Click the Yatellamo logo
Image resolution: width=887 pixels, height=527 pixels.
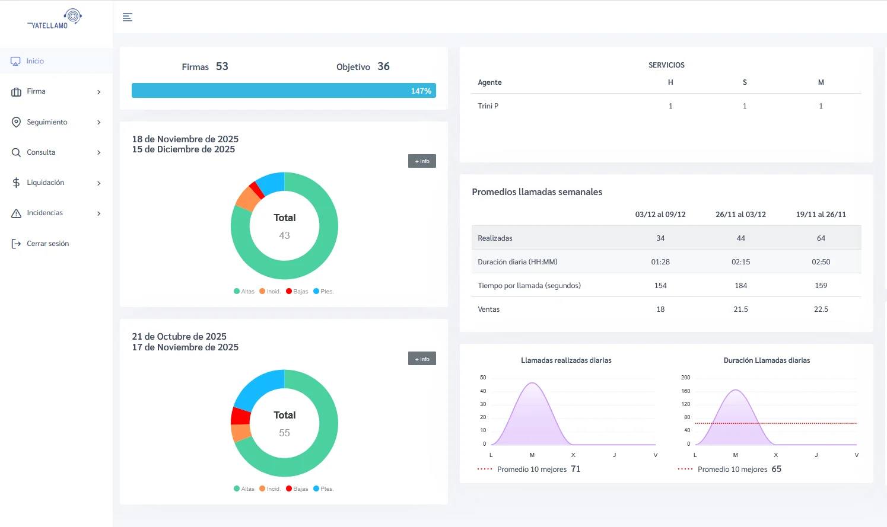pyautogui.click(x=55, y=19)
